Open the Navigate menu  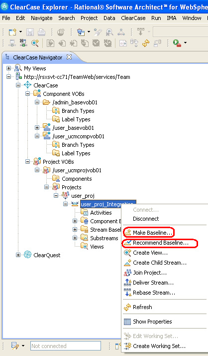42,18
